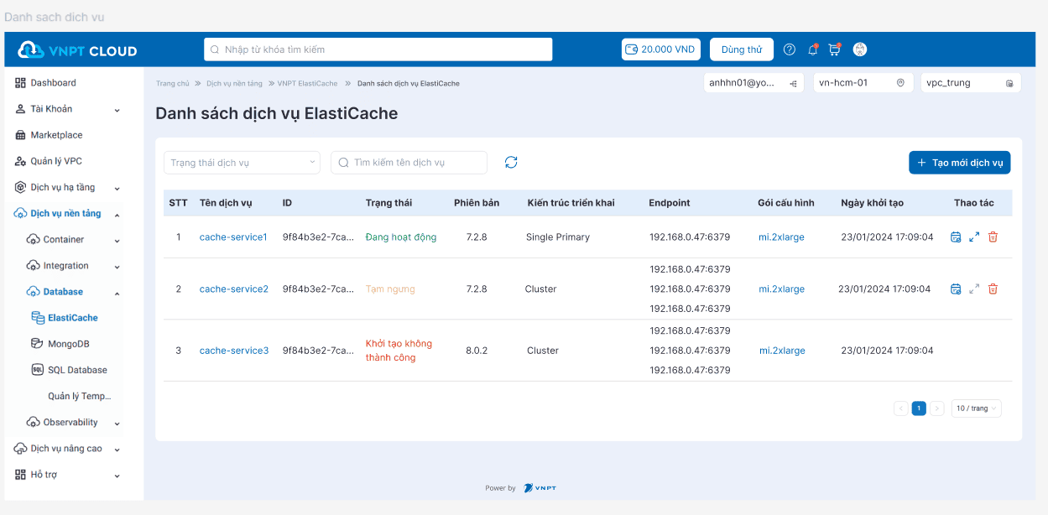The width and height of the screenshot is (1048, 515).
Task: Open the notifications bell icon
Action: [812, 49]
